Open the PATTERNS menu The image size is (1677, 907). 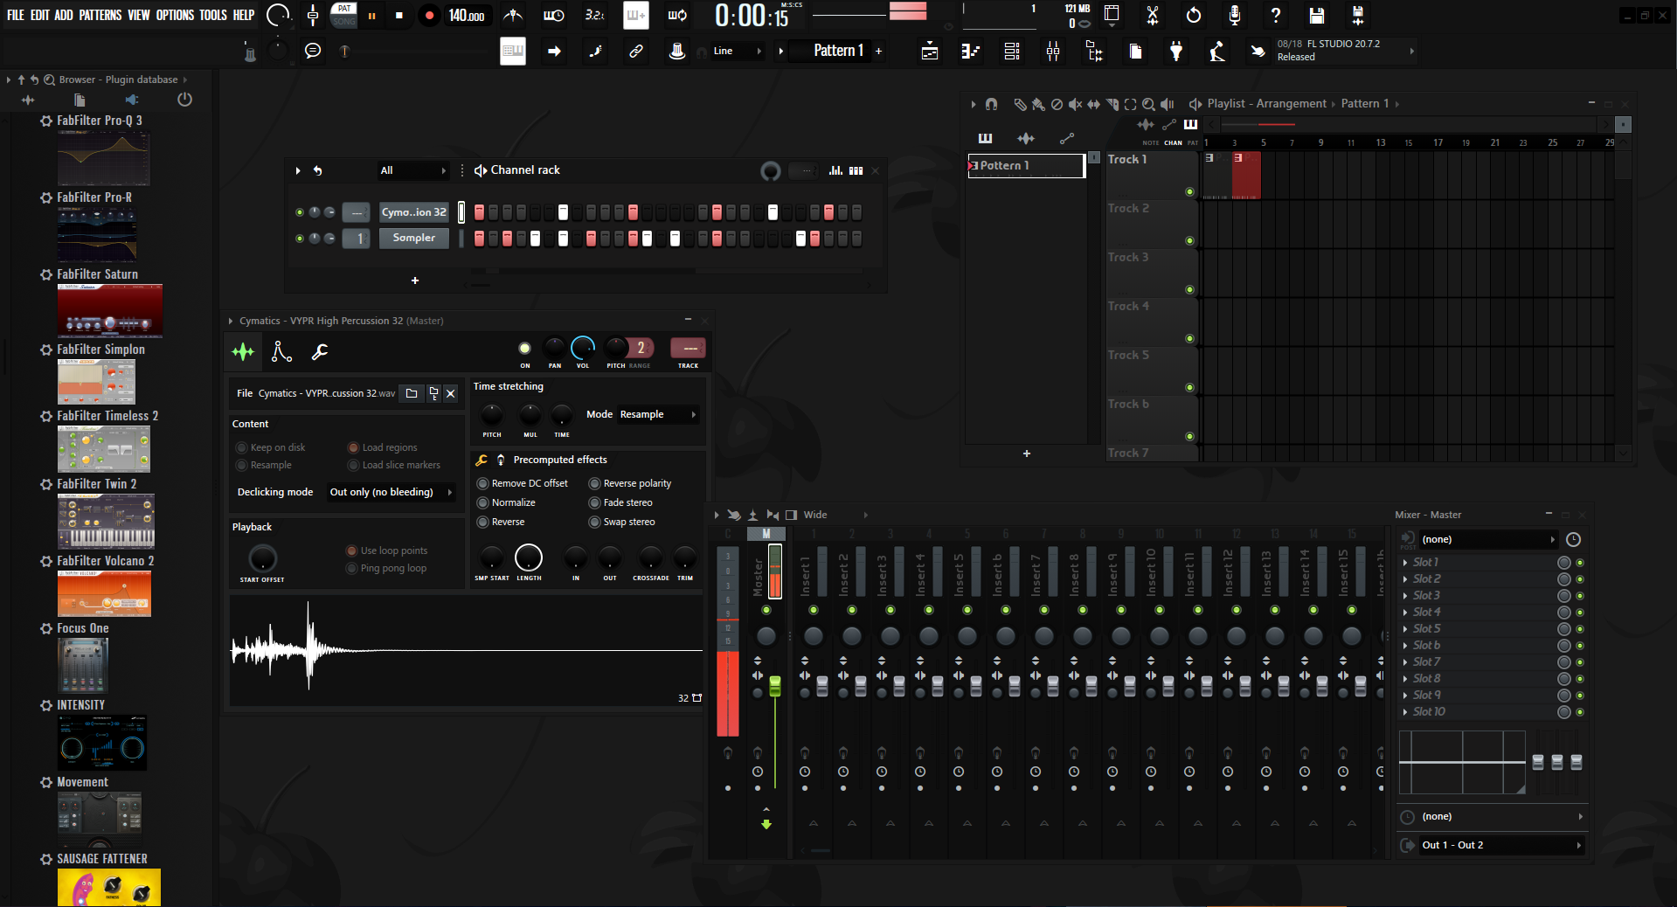click(x=100, y=15)
